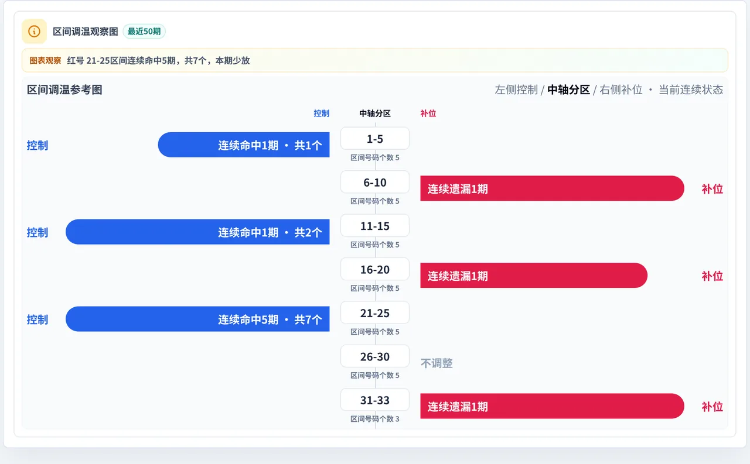Click the 不调整 label for 26-30
750x464 pixels.
click(x=437, y=363)
